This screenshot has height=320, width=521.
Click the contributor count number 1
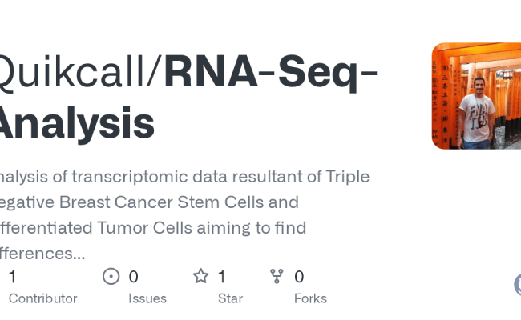[x=13, y=277]
